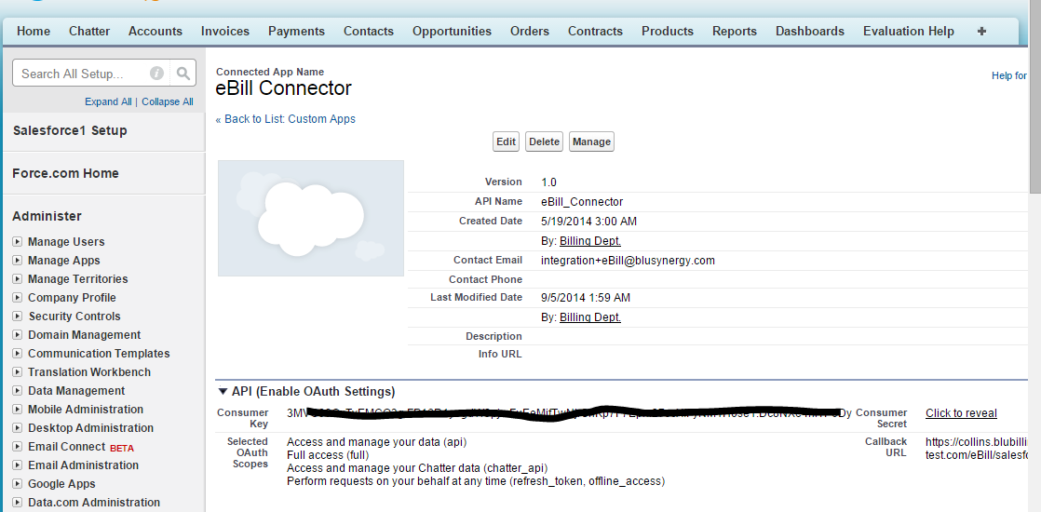View the Reports tab
The height and width of the screenshot is (512, 1041).
pos(735,32)
